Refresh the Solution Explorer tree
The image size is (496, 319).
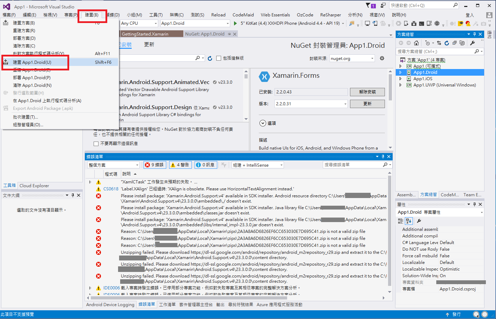447,43
